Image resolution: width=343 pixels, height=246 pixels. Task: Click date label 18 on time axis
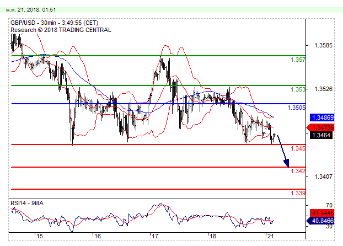213,237
